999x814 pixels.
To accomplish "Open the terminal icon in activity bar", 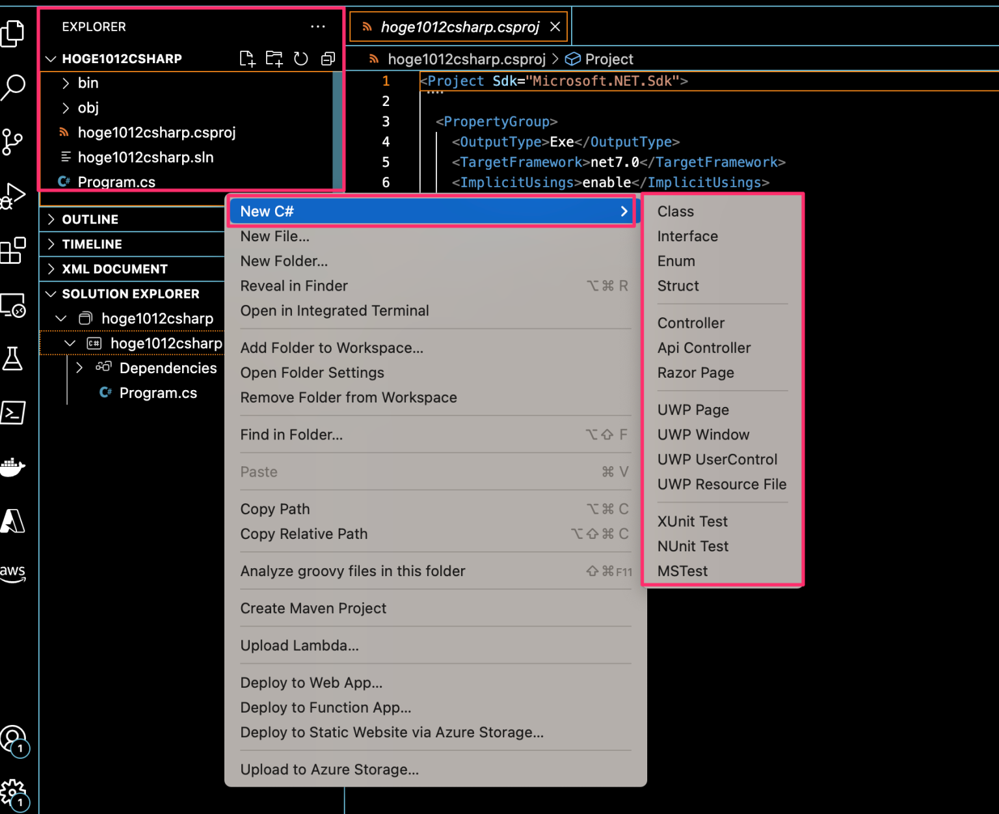I will [13, 412].
